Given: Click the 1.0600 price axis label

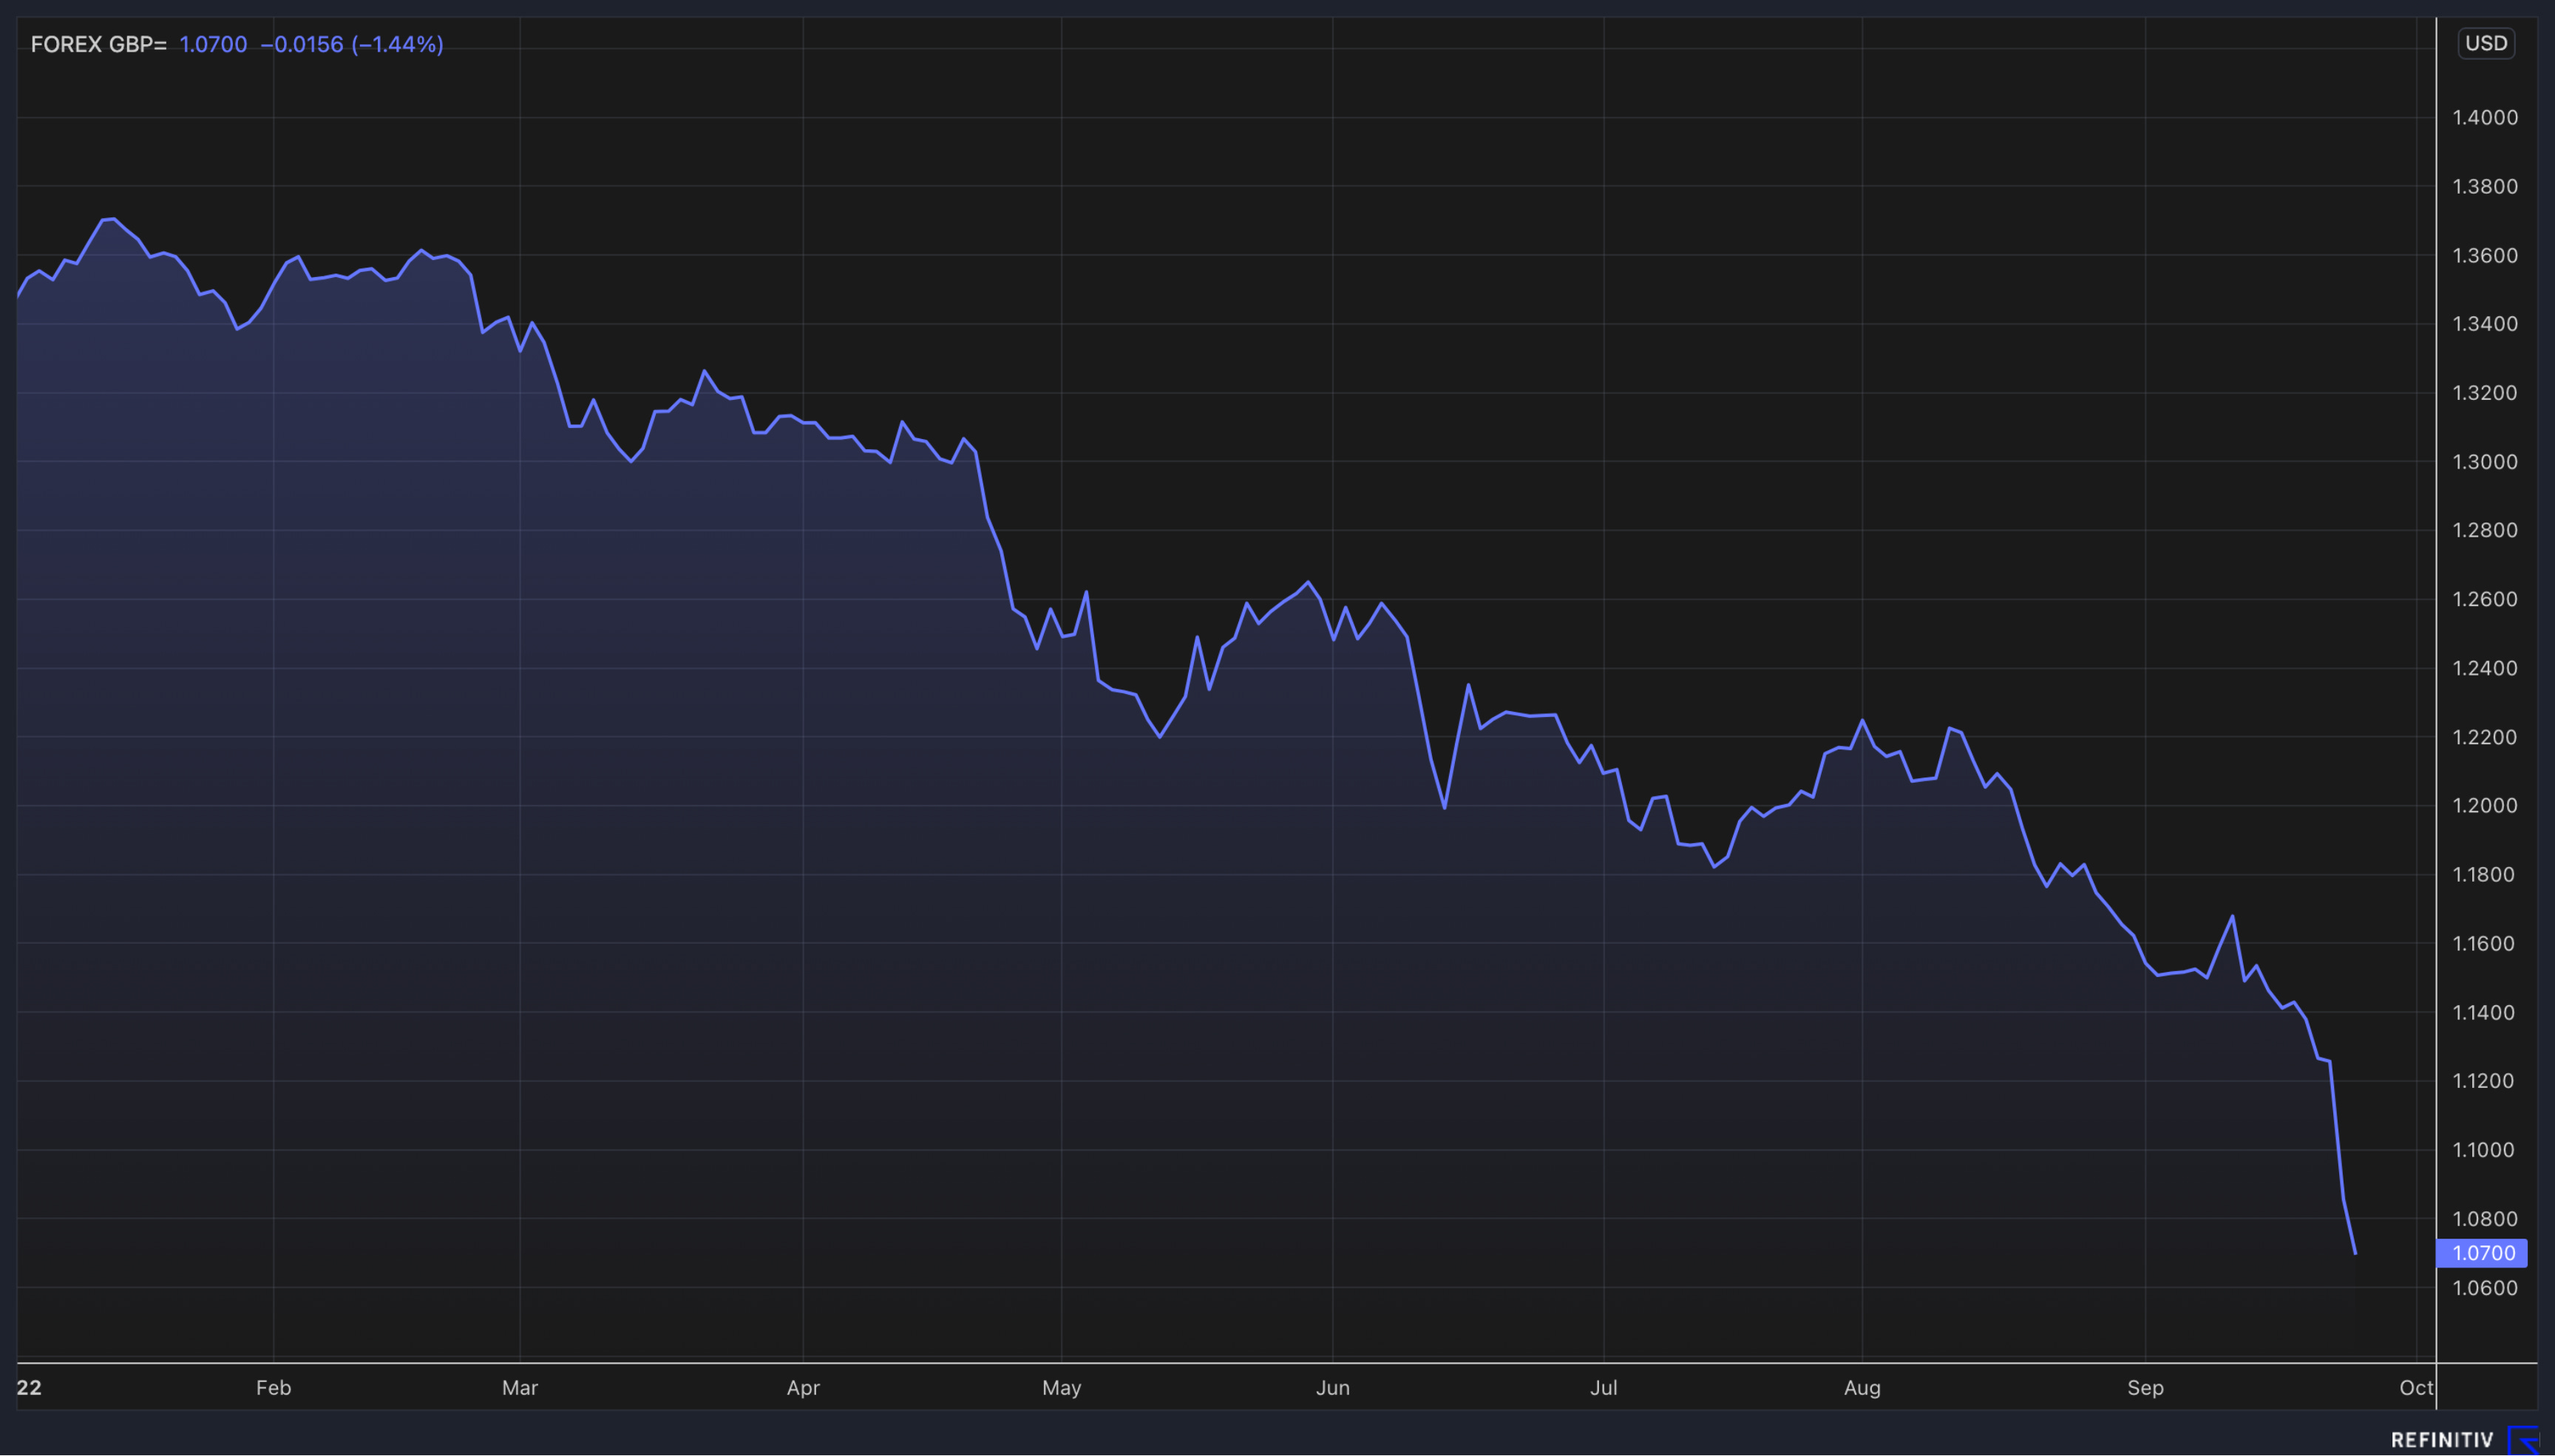Looking at the screenshot, I should tap(2484, 1287).
